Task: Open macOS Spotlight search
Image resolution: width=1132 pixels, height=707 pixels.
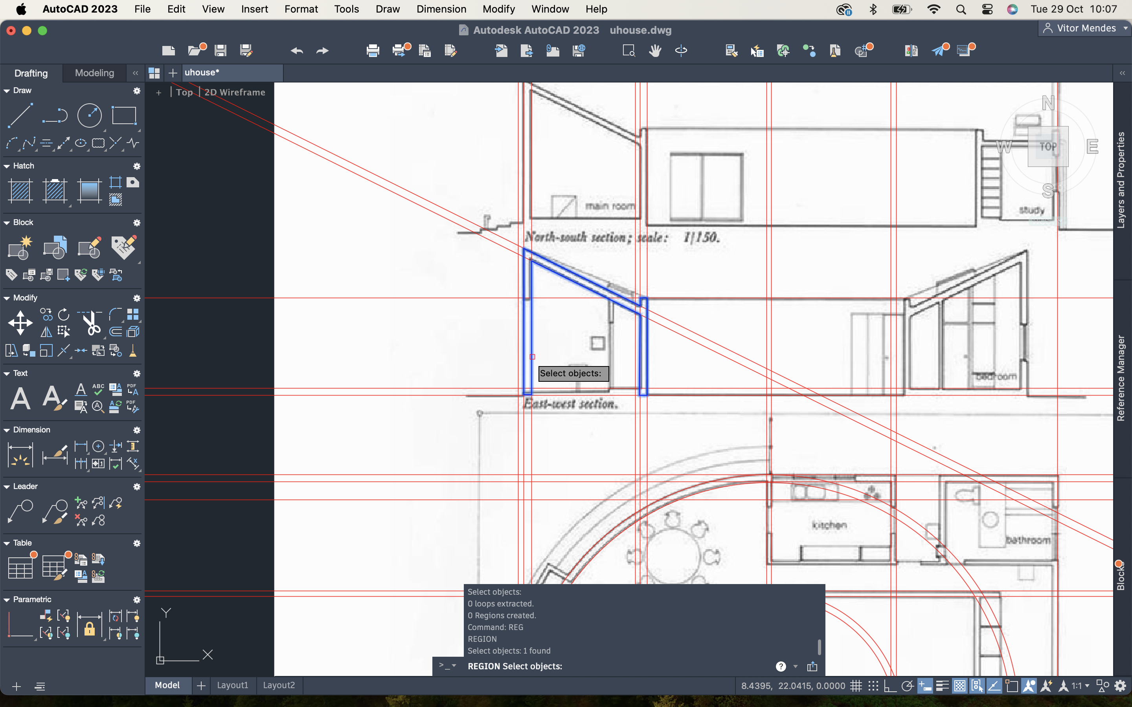Action: (961, 9)
